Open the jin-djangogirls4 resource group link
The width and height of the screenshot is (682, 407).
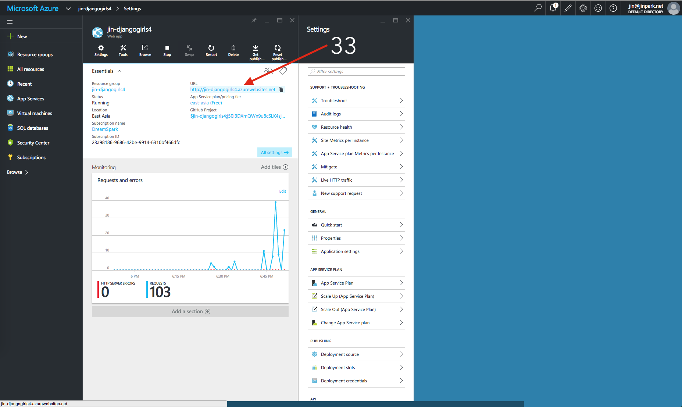(108, 89)
